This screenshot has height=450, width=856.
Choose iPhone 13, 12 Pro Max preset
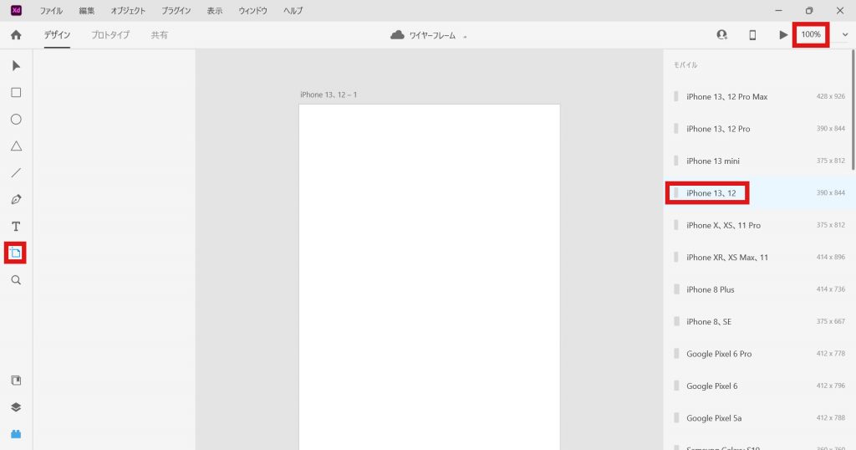pos(757,97)
